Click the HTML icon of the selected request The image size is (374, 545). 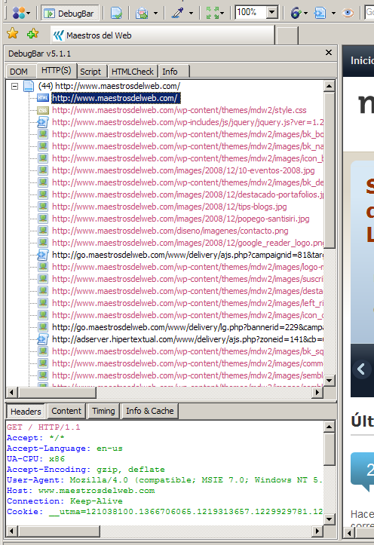43,98
